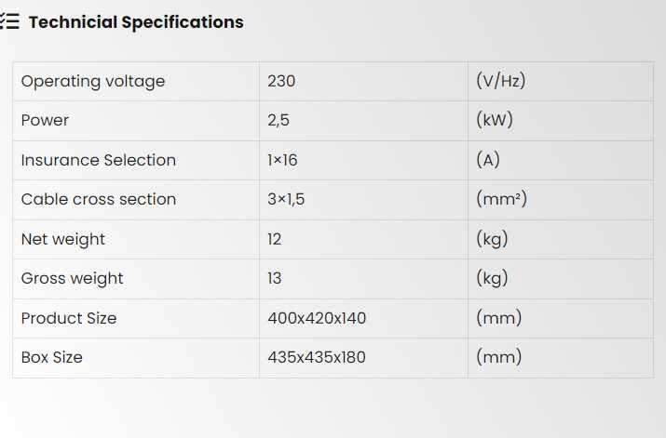Screen dimensions: 666x438
Task: Click the 435x435x180 box size value
Action: point(317,357)
